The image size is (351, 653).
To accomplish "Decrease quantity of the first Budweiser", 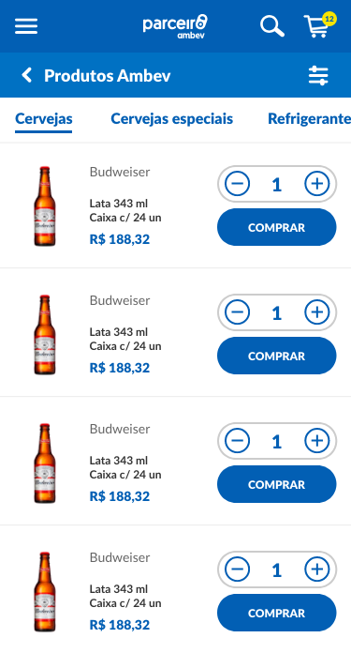I will (x=237, y=184).
